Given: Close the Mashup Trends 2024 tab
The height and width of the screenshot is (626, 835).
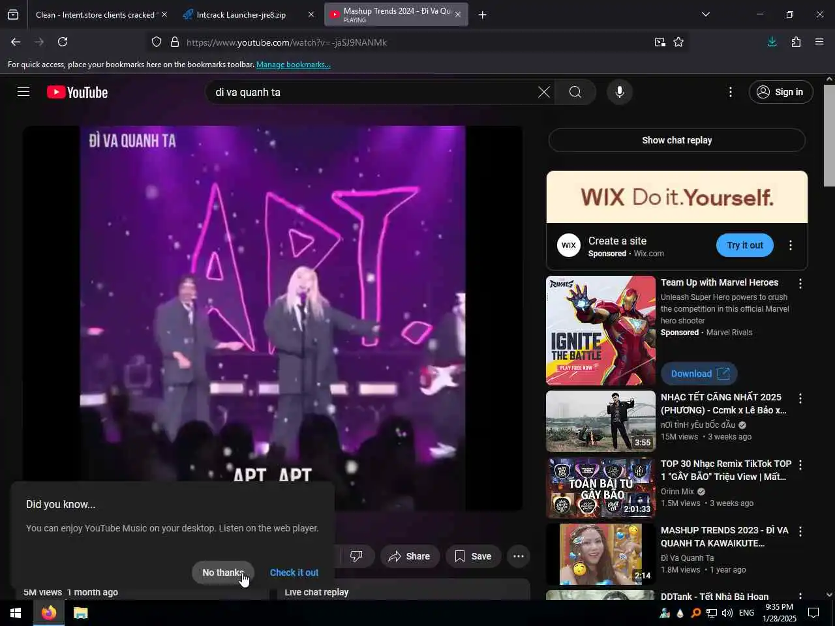Looking at the screenshot, I should tap(458, 14).
